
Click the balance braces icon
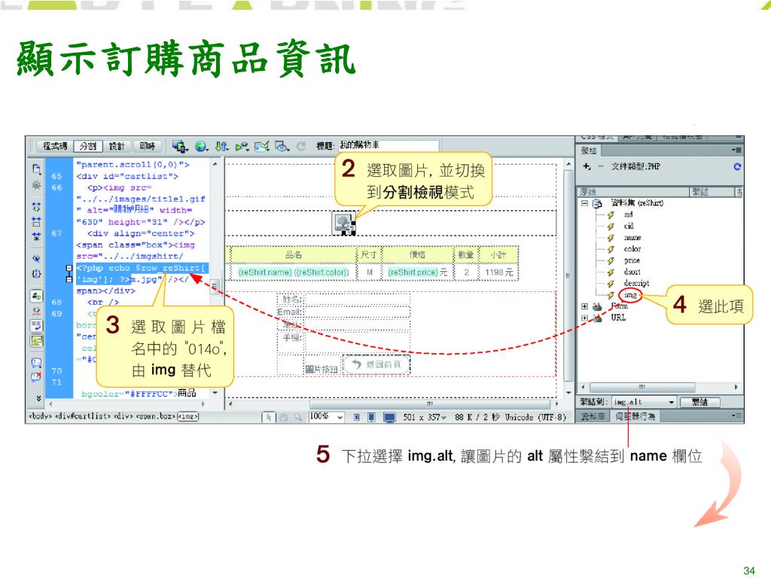coord(36,274)
